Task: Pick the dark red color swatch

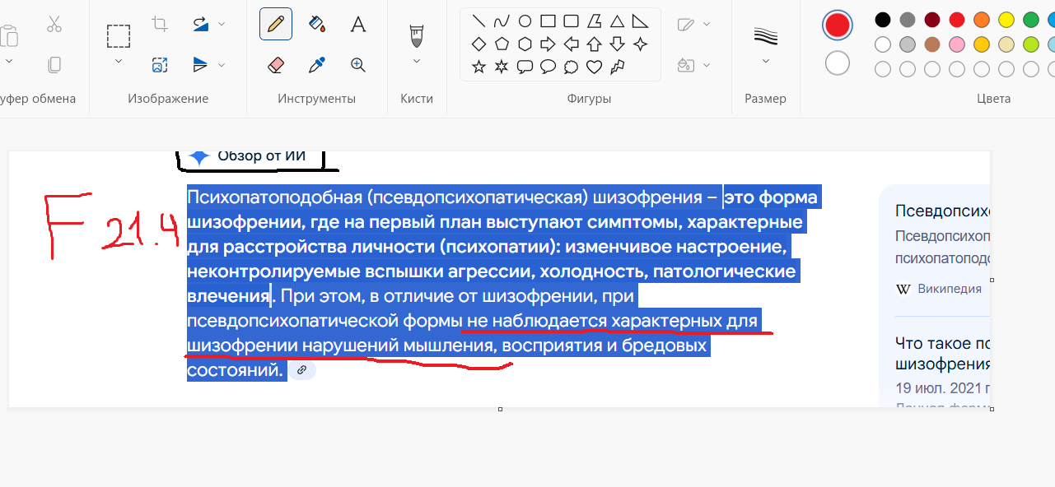Action: click(x=932, y=20)
